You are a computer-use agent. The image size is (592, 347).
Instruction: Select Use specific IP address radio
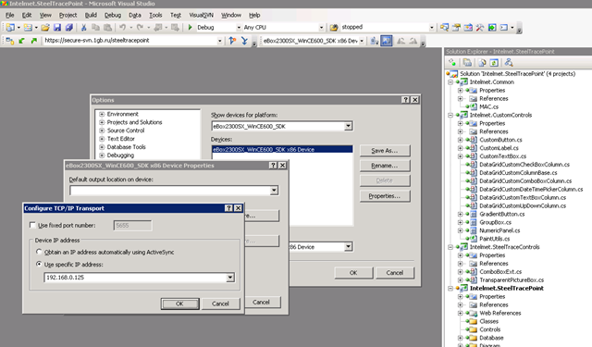pyautogui.click(x=39, y=264)
